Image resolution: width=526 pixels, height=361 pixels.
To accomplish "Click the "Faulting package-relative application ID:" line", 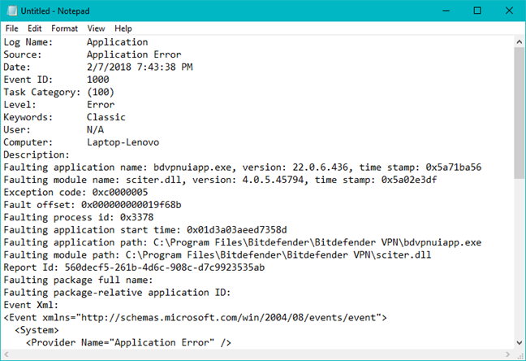I will pos(117,293).
